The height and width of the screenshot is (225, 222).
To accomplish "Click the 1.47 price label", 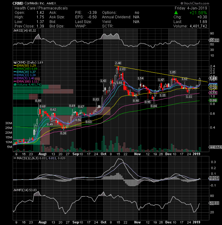I will coord(161,80).
